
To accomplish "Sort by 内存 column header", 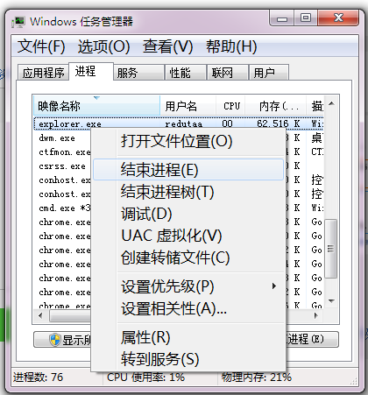I will (276, 106).
